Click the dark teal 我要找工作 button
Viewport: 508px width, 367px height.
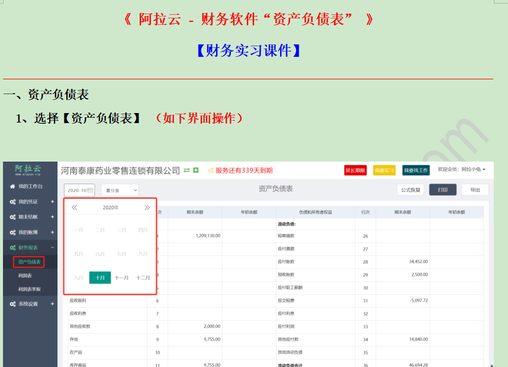coord(416,170)
